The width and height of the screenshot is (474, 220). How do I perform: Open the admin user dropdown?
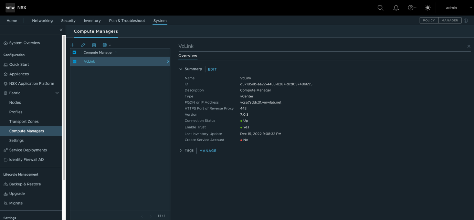[x=459, y=8]
